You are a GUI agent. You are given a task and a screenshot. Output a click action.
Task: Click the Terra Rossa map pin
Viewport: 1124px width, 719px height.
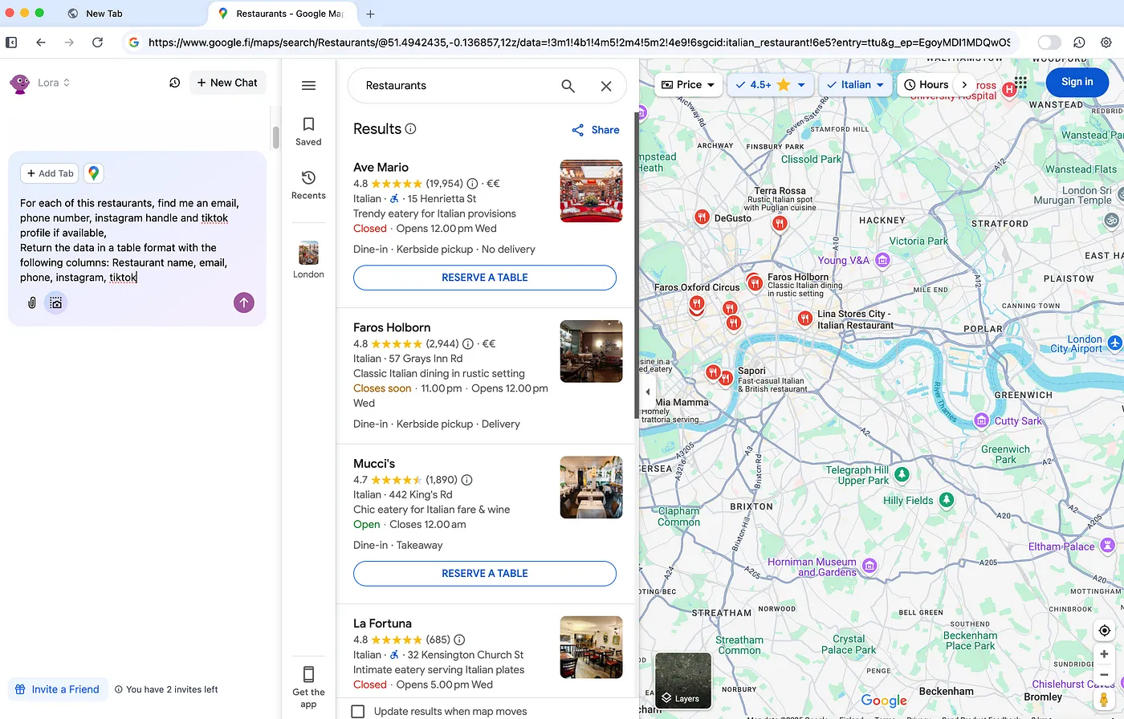pyautogui.click(x=780, y=224)
